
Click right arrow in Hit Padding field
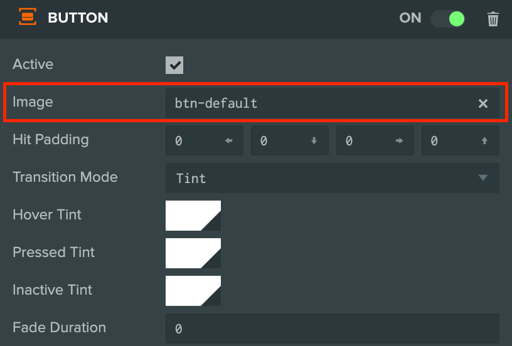399,140
